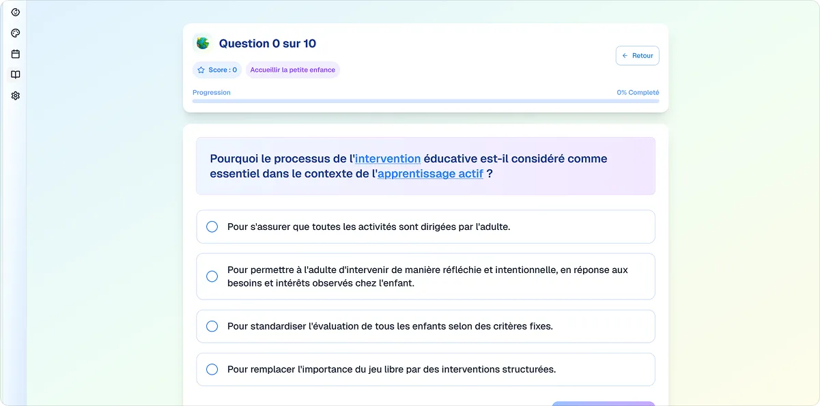Viewport: 820px width, 406px height.
Task: Click the left arrow inside the Retour button
Action: pyautogui.click(x=625, y=55)
